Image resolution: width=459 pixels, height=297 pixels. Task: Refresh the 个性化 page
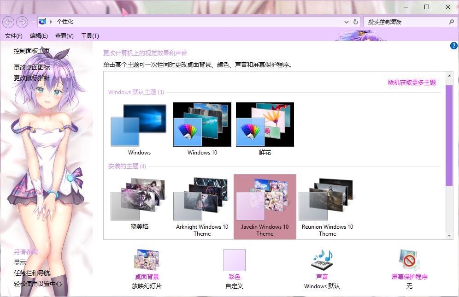tap(356, 22)
